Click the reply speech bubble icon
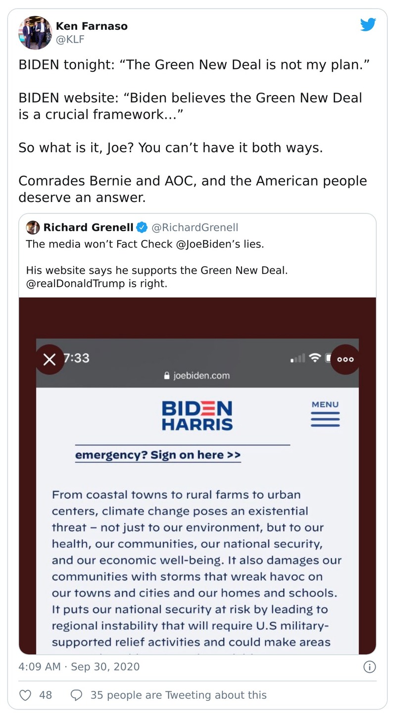 [77, 695]
